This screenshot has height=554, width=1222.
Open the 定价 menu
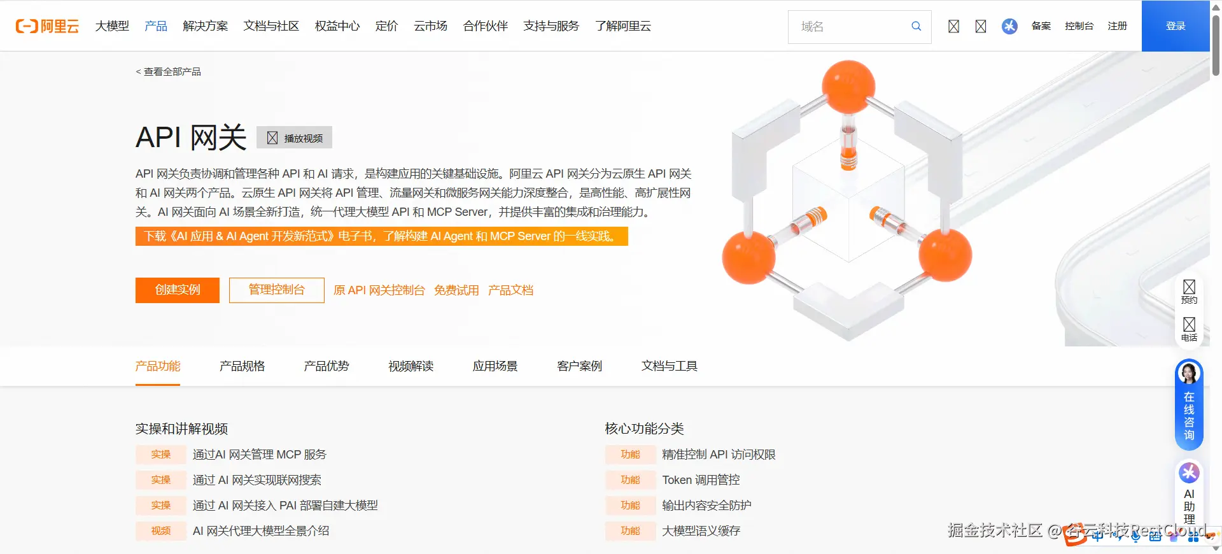386,26
